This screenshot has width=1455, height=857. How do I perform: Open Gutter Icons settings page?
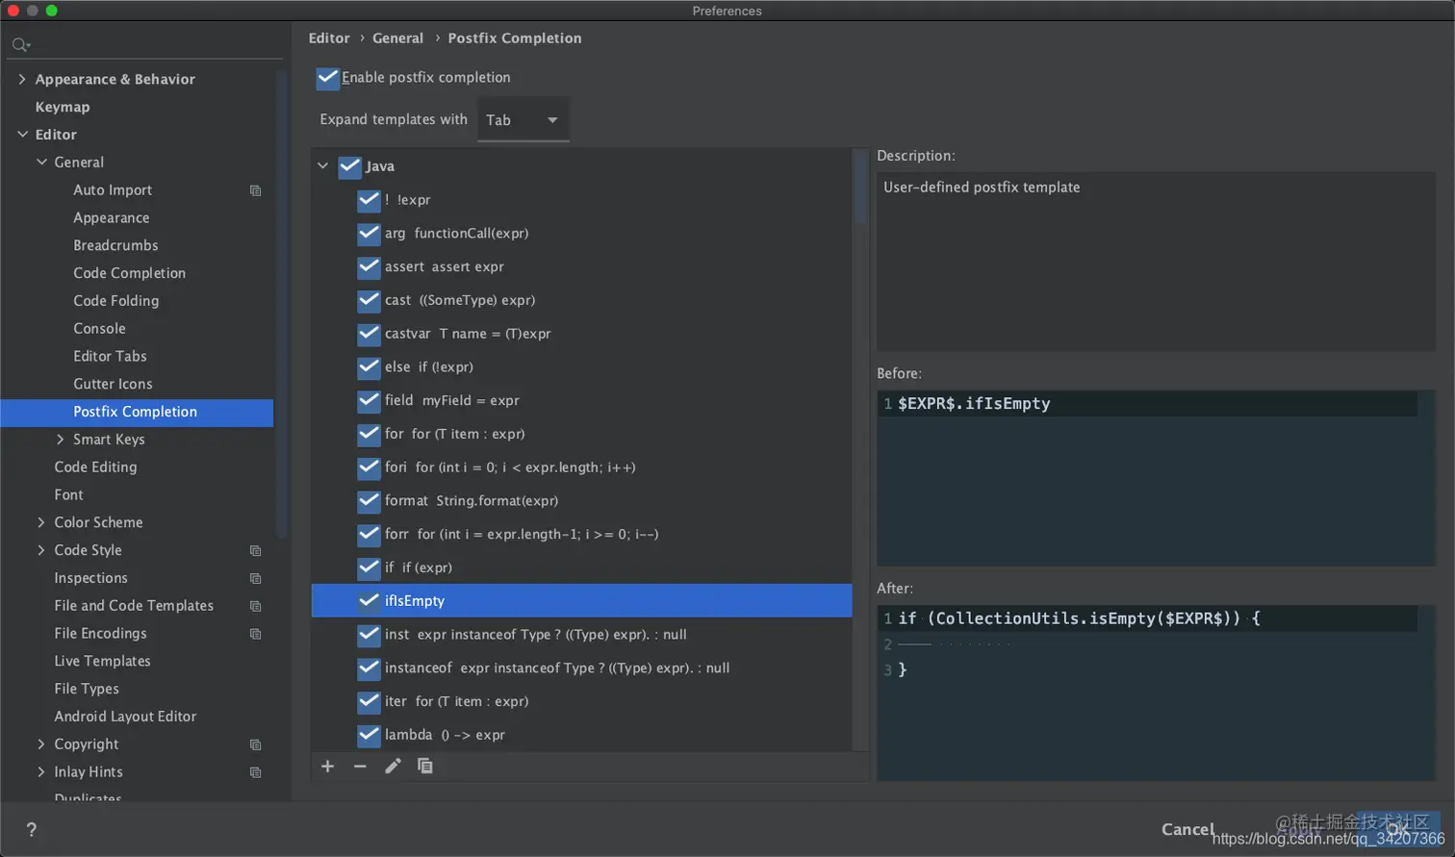click(113, 384)
